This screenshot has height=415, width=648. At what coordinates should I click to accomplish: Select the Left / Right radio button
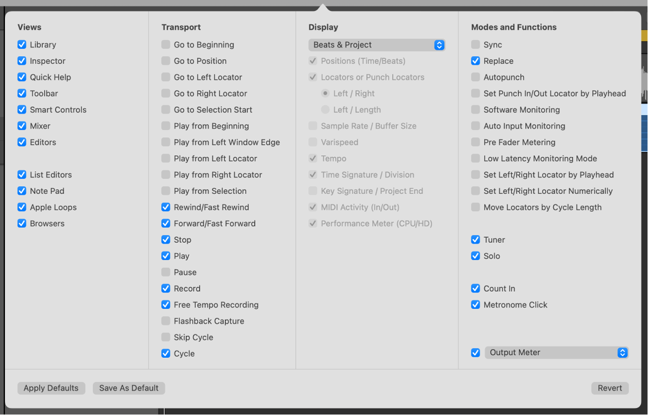(325, 93)
